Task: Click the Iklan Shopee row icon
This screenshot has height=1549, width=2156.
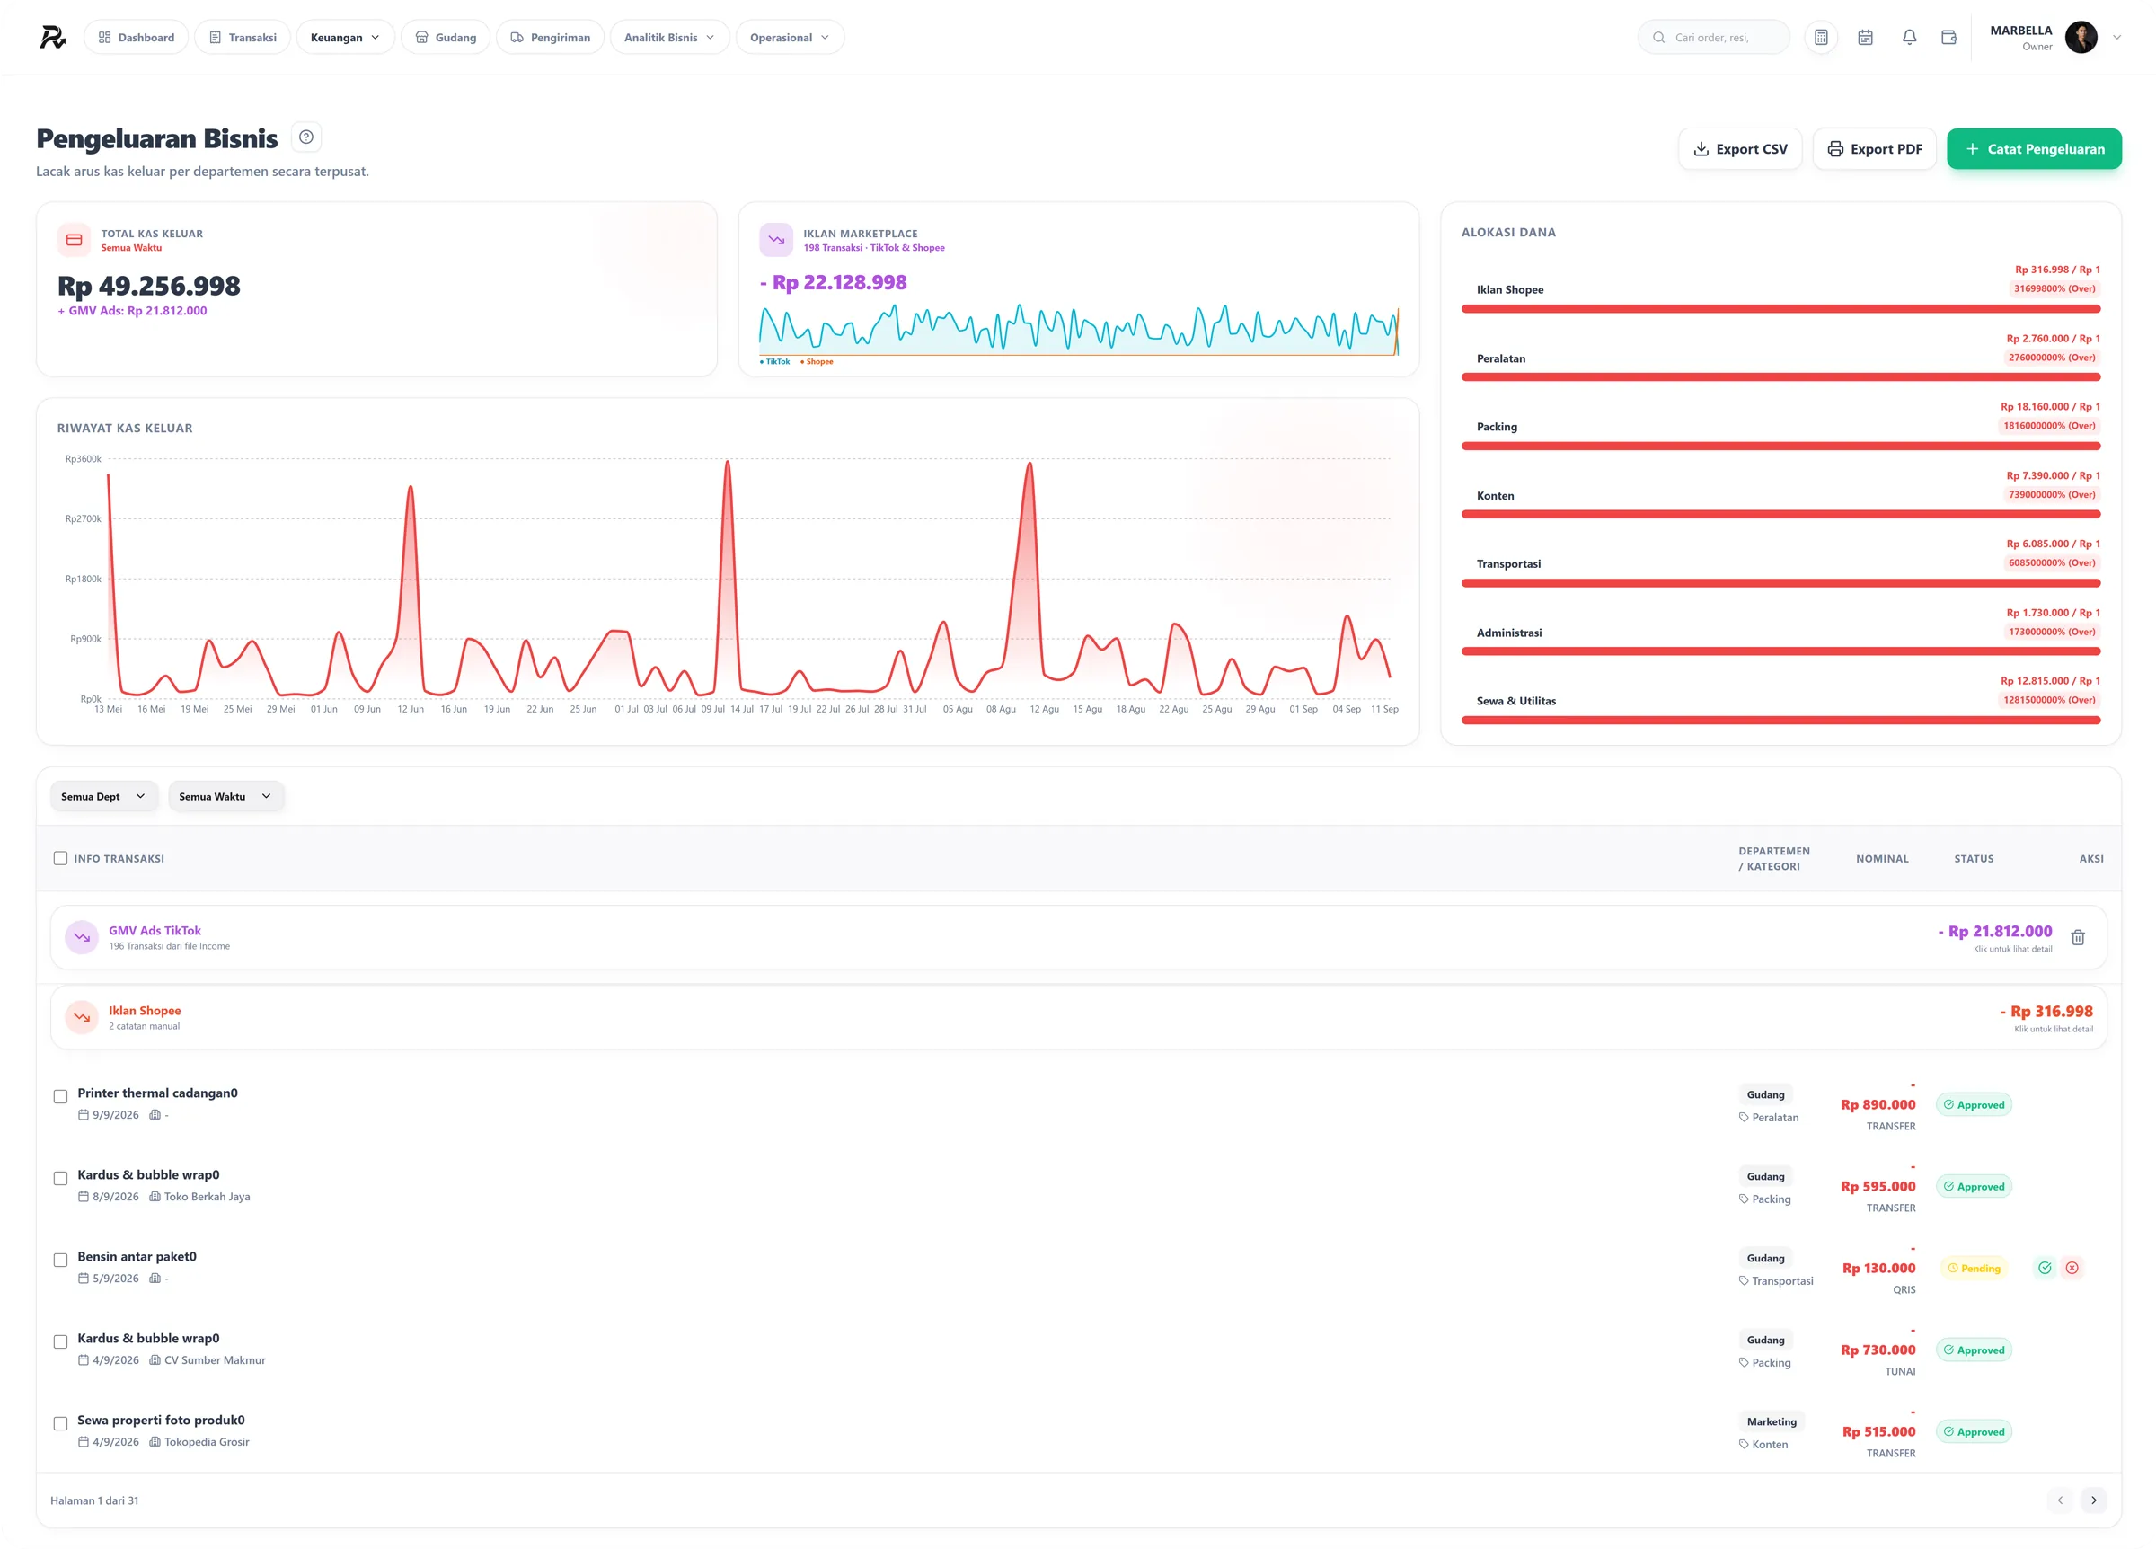Action: click(x=82, y=1017)
